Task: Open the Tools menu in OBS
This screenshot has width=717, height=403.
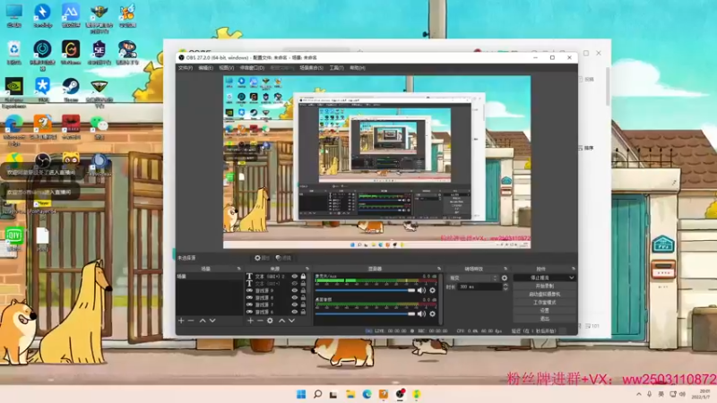Action: [337, 68]
